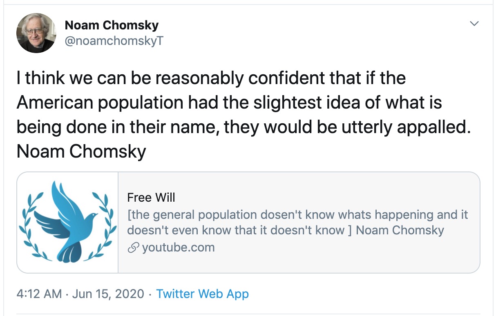
Task: Click the link card's gray text panel
Action: coord(299,223)
